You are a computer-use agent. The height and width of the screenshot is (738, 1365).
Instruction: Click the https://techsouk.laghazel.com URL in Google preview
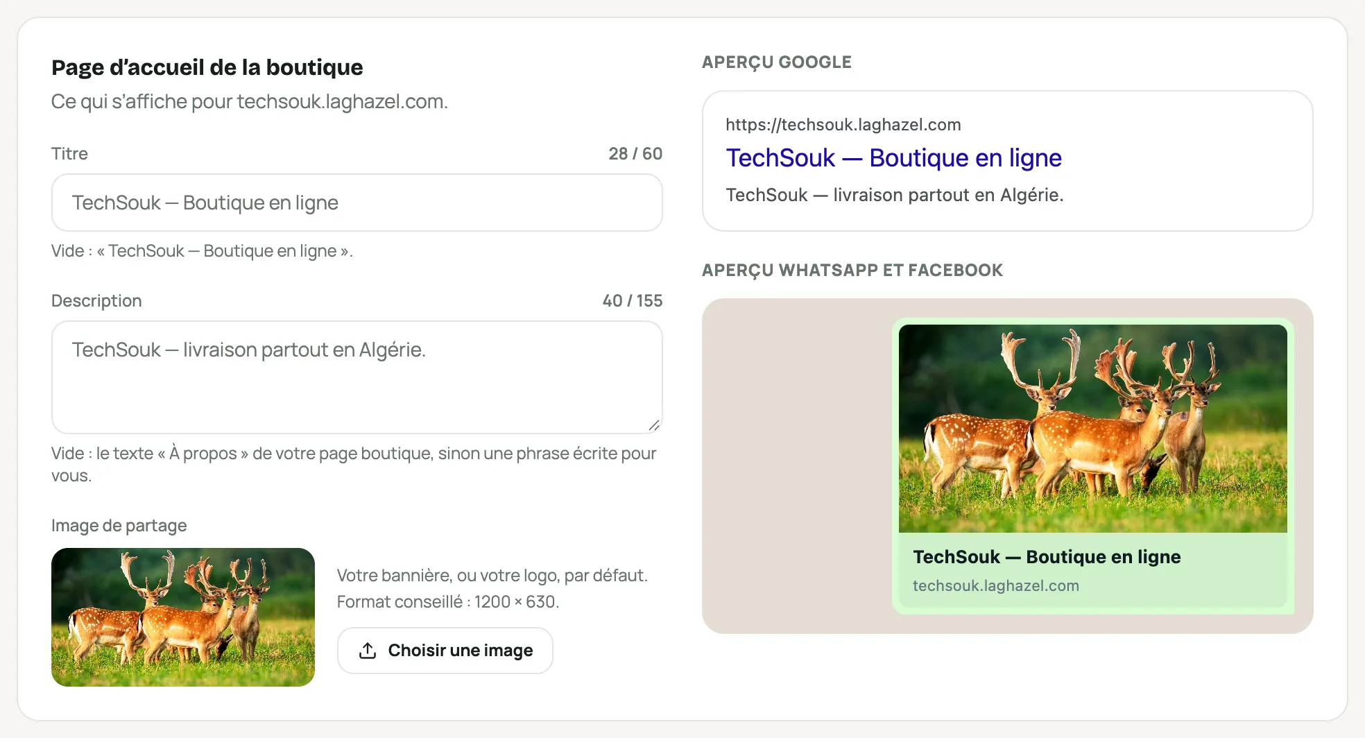[x=843, y=125]
